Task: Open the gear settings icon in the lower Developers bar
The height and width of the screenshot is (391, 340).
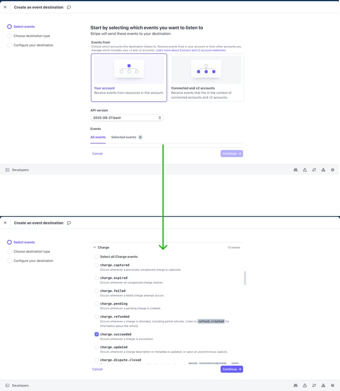Action: click(333, 386)
